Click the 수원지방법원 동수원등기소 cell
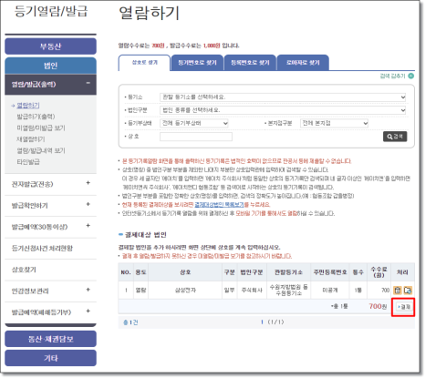Image resolution: width=425 pixels, height=378 pixels. [289, 290]
